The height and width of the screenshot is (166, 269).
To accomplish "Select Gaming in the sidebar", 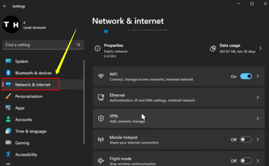I will 43,143.
